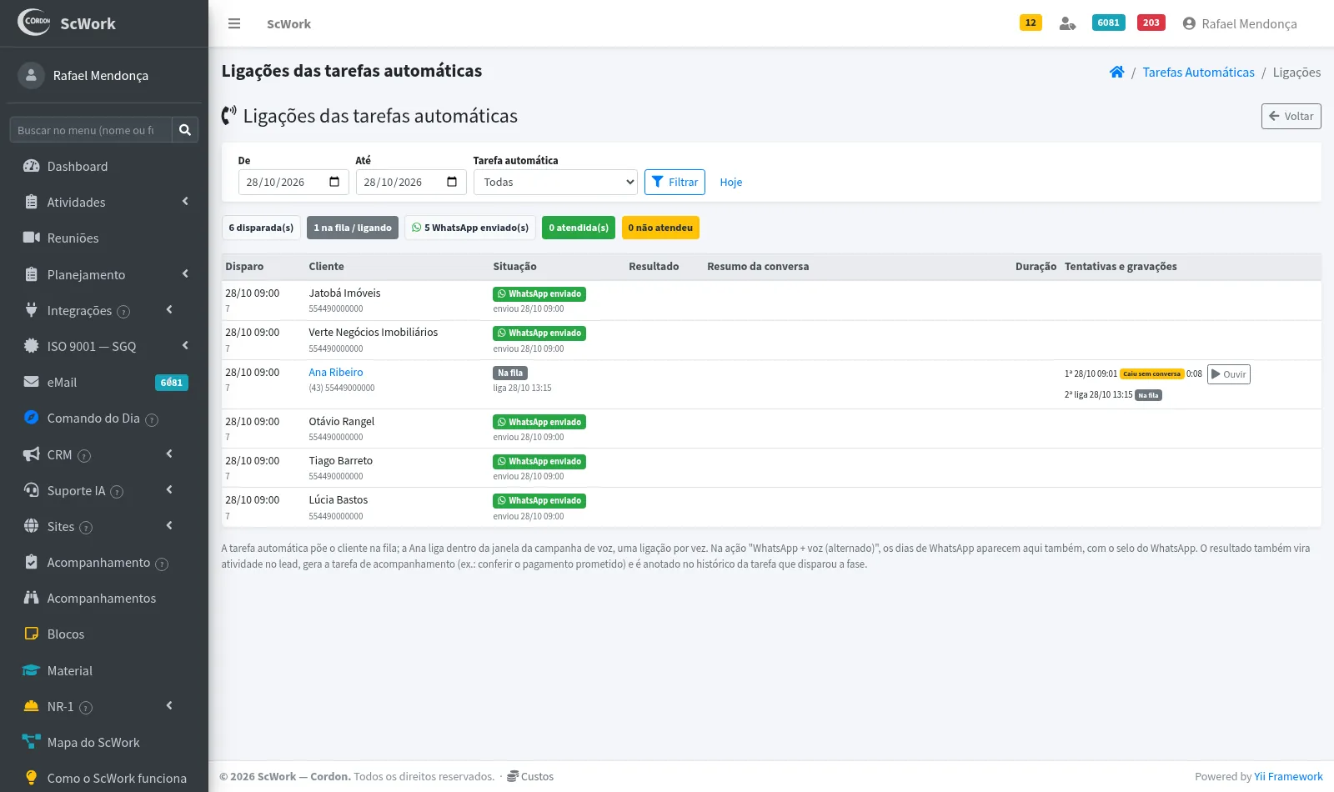Click the 0 não atendeu yellow badge
Image resolution: width=1334 pixels, height=792 pixels.
(660, 228)
